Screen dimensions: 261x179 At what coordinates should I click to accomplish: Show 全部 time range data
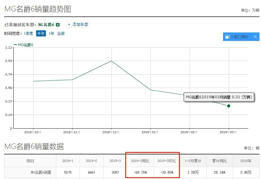(x=61, y=34)
